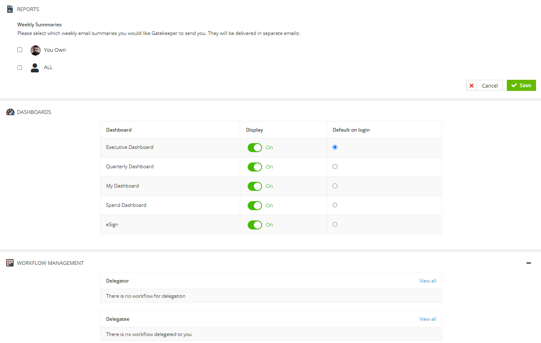Check the You Own weekly summary checkbox

(20, 50)
